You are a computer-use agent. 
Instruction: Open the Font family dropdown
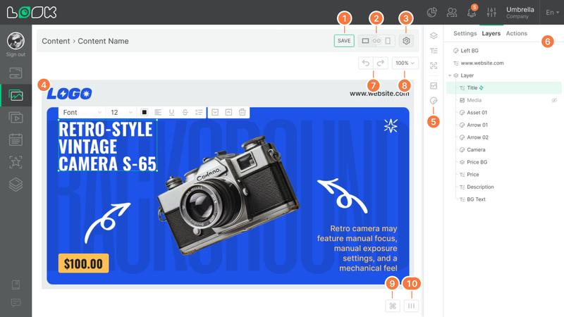tap(82, 113)
